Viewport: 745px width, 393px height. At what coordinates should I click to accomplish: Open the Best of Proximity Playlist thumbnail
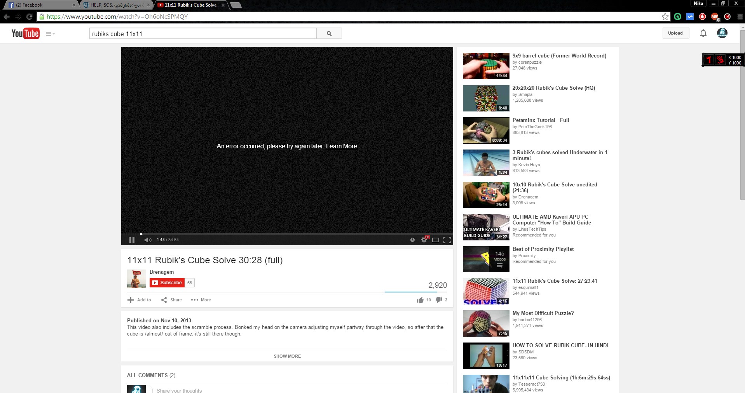click(x=486, y=259)
